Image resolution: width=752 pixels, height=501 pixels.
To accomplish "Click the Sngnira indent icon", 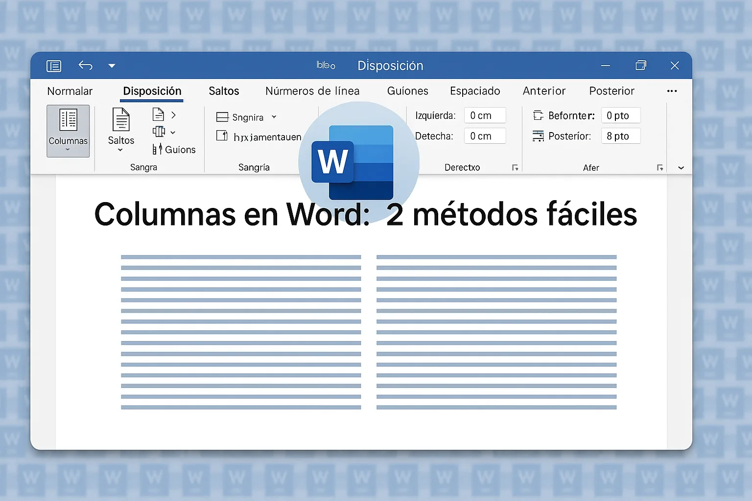I will [222, 117].
